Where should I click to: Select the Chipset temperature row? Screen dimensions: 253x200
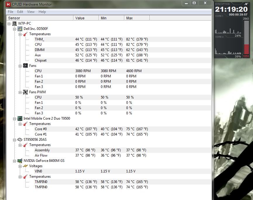[123, 60]
